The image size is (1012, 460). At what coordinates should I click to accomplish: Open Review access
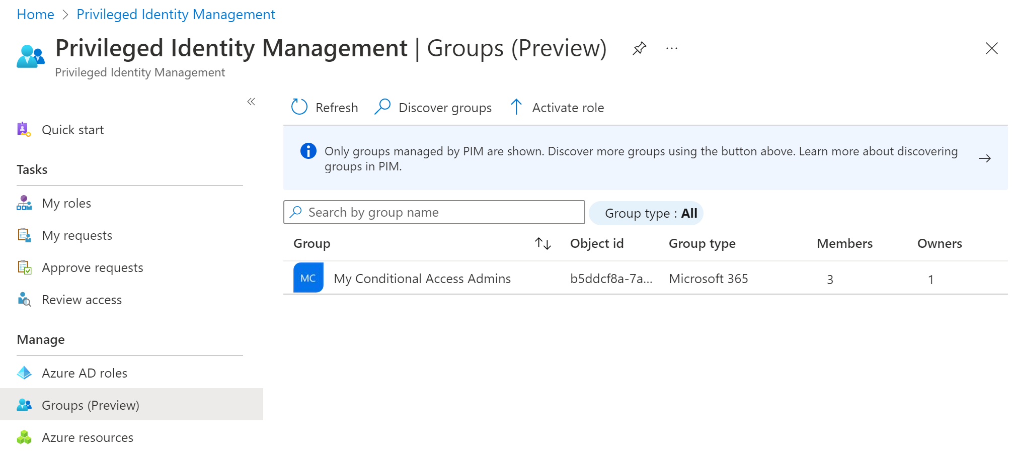(x=82, y=300)
